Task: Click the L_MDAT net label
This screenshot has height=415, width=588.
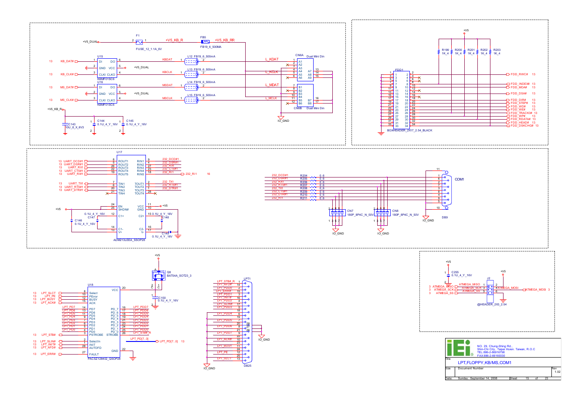Action: tap(272, 85)
